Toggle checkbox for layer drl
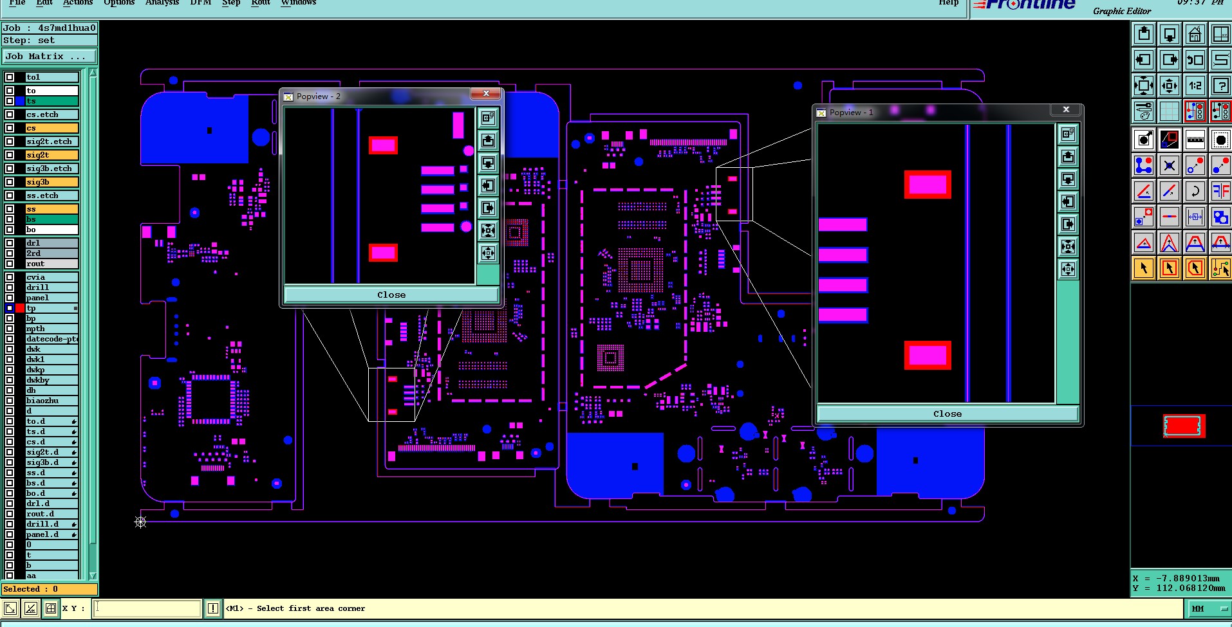Image resolution: width=1232 pixels, height=627 pixels. pyautogui.click(x=10, y=243)
